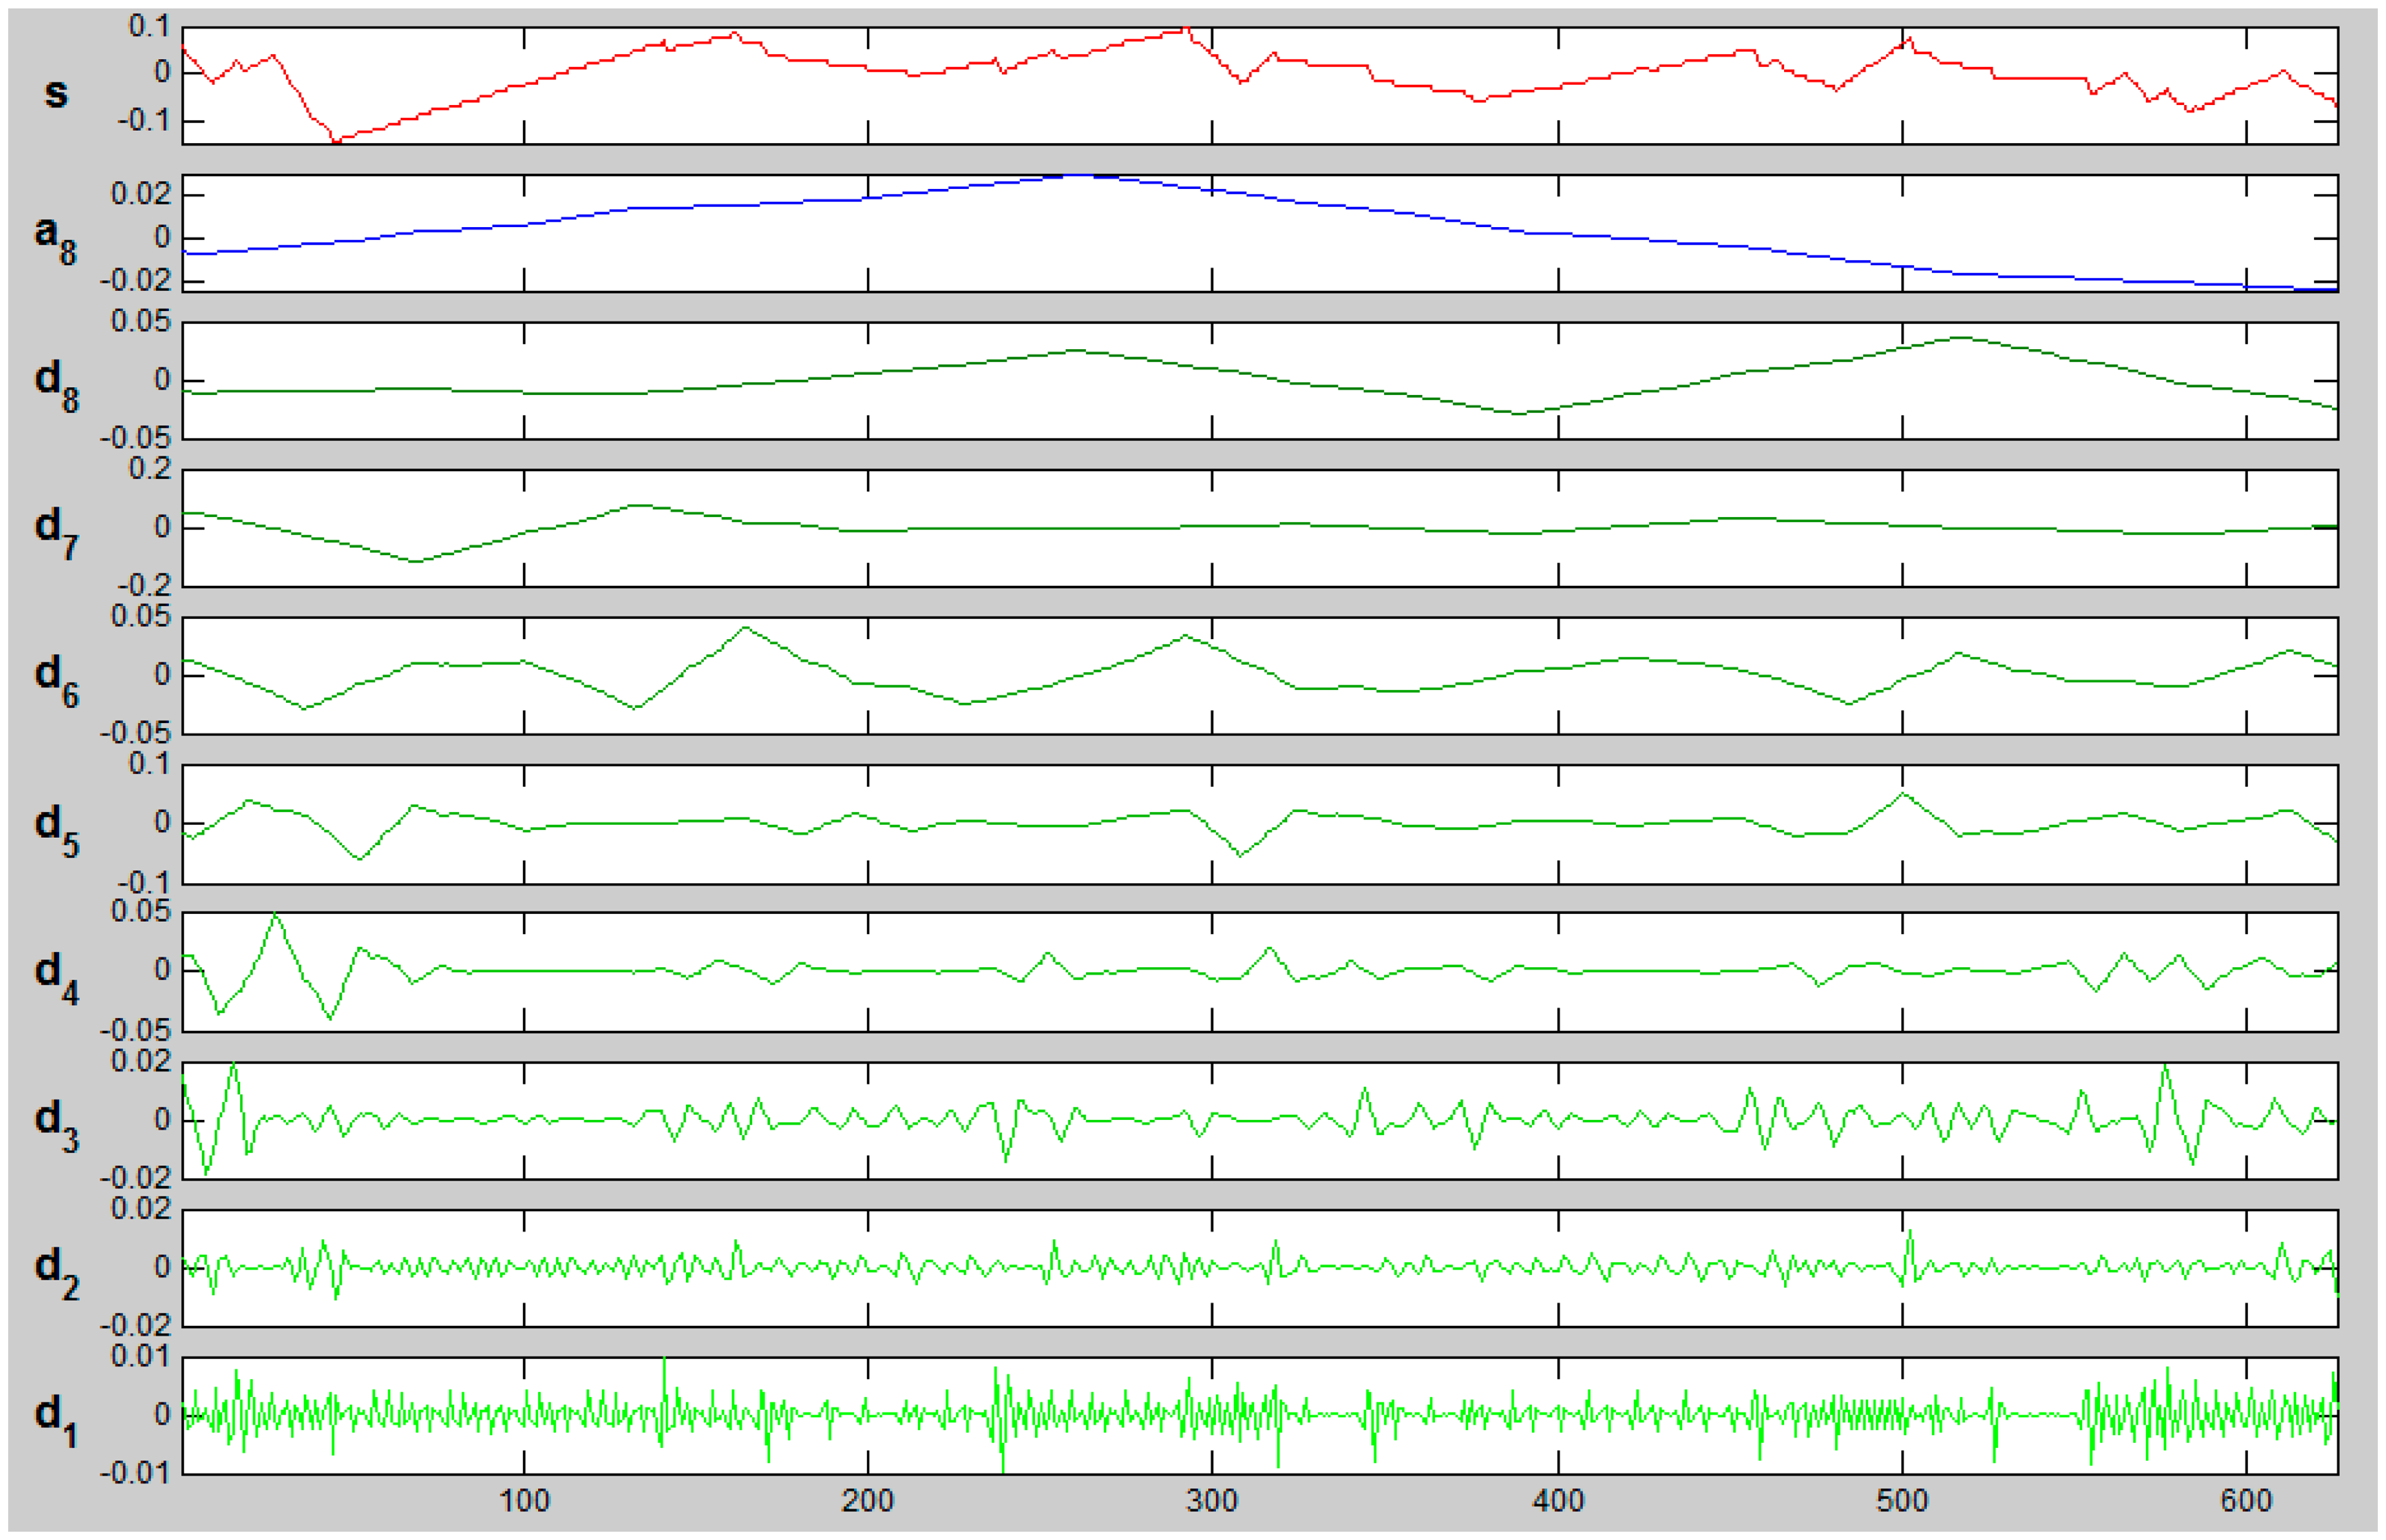Click the 0.2 y-axis label of d7
The image size is (2386, 1540).
click(x=149, y=468)
